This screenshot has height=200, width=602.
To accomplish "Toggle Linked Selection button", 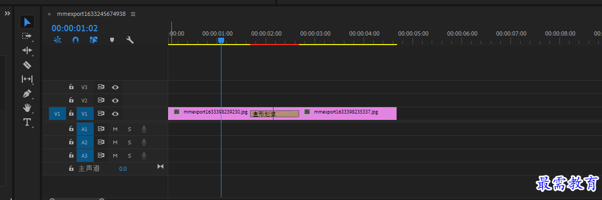I will 94,39.
